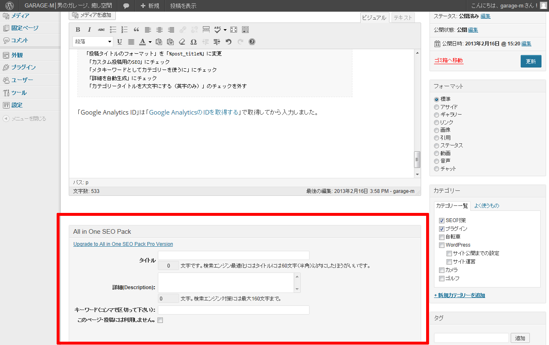This screenshot has width=549, height=345.
Task: Collapse the sidebar with メニューを閉じる
Action: click(25, 119)
